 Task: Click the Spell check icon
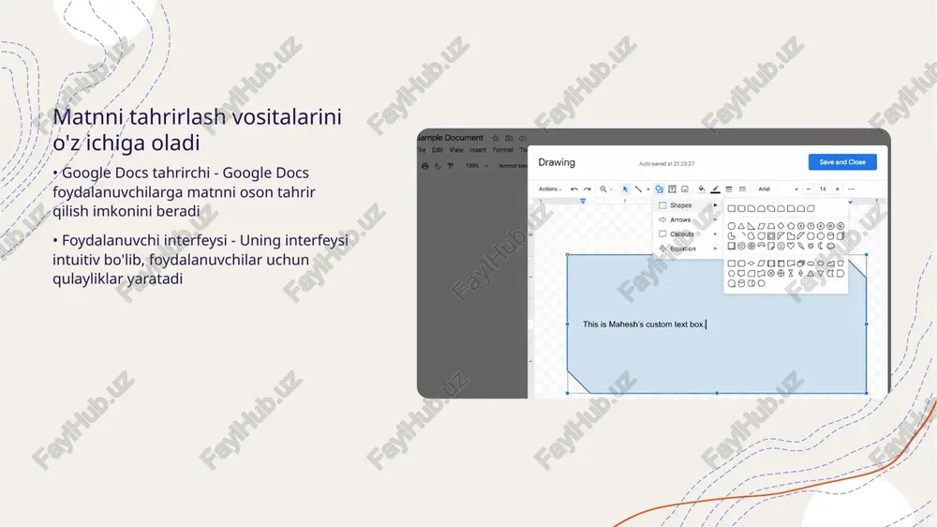[438, 166]
